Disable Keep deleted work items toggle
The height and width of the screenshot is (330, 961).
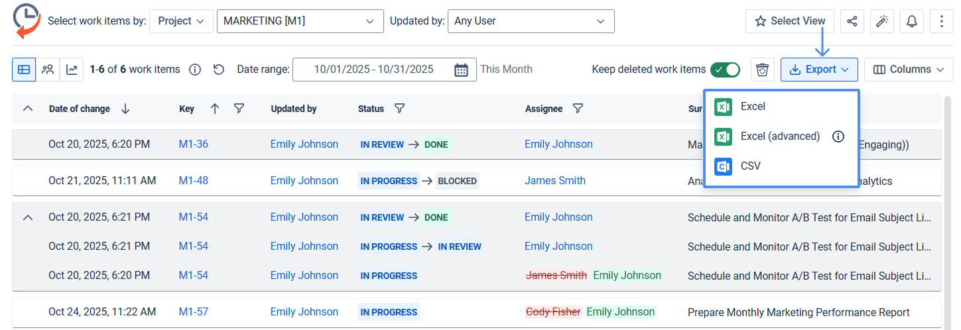coord(725,70)
